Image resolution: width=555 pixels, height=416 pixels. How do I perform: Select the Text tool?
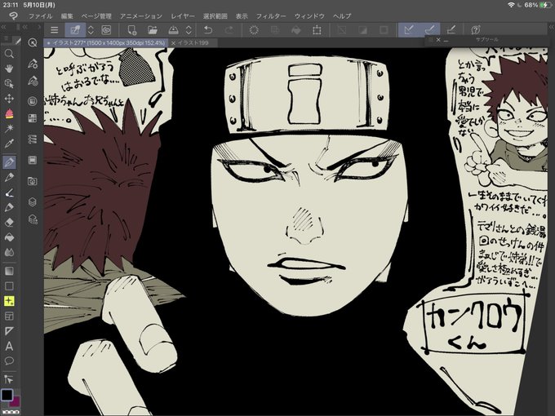(x=9, y=346)
